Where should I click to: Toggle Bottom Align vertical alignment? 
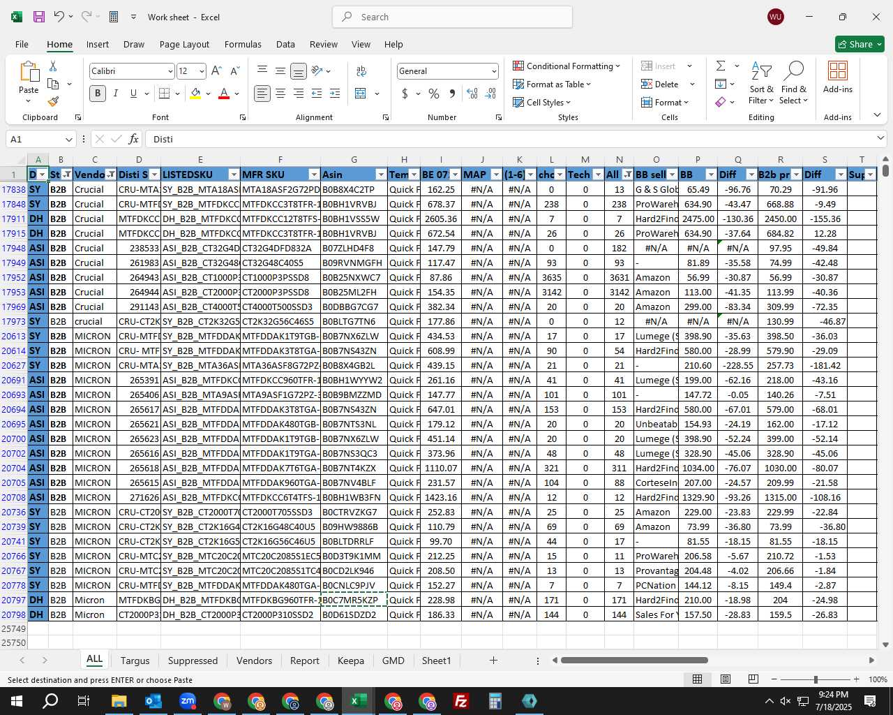click(x=299, y=71)
